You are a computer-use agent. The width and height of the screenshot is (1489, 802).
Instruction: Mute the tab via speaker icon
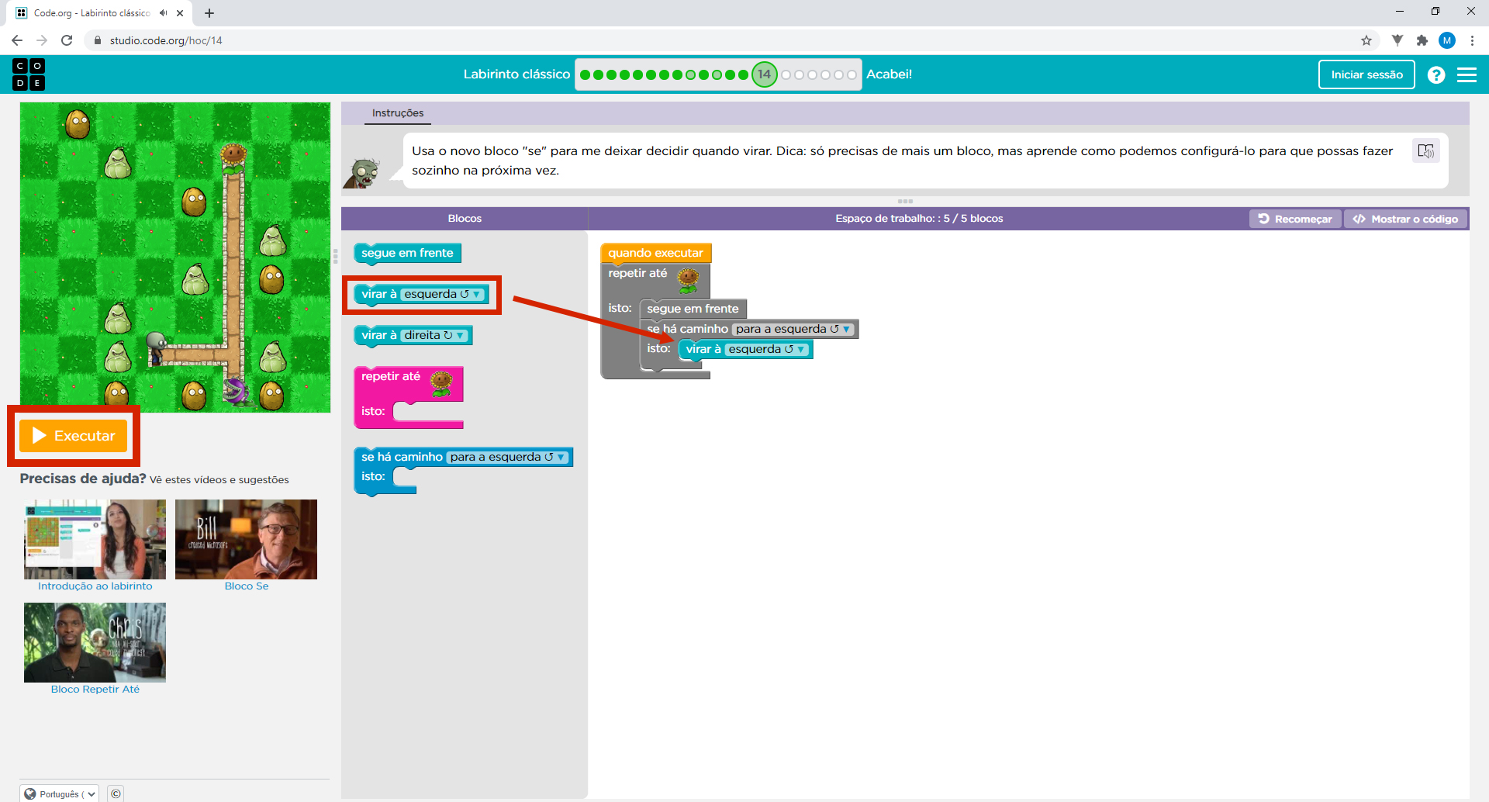point(163,13)
